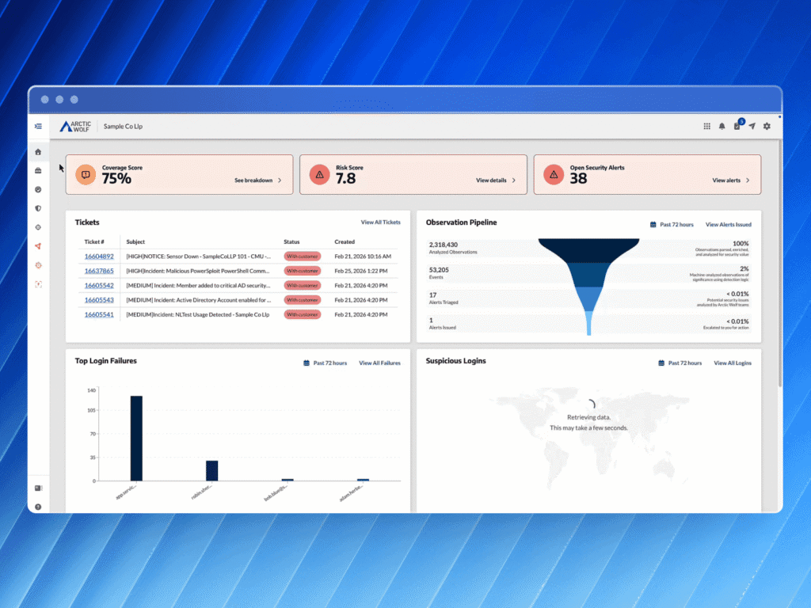
Task: Open the news card icon at sidebar bottom
Action: tap(38, 488)
